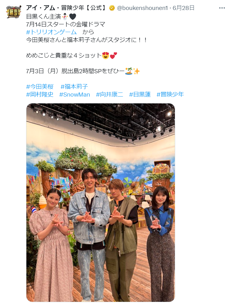Open the #今田美桜 hashtag
Viewport: 232px width, 304px height.
pos(40,87)
